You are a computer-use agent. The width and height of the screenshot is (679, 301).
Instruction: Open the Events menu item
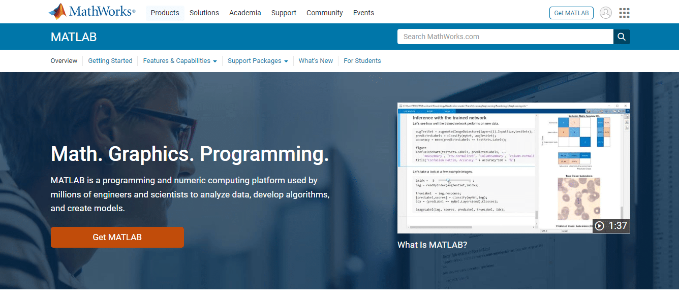363,13
